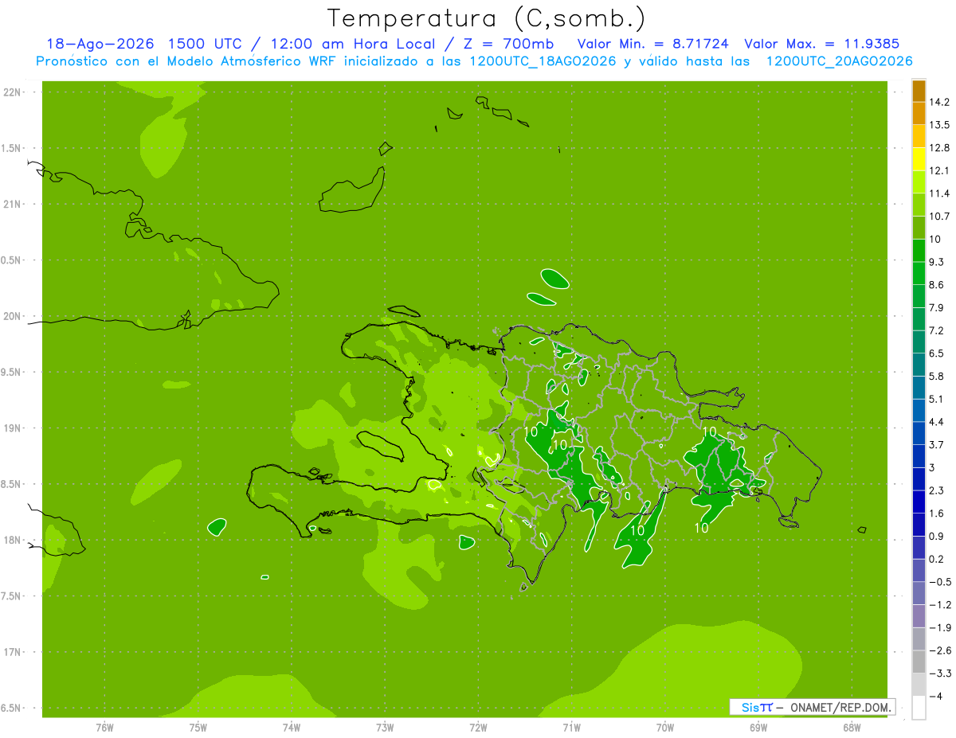Click legend value "-1.2"
Image resolution: width=956 pixels, height=738 pixels.
(x=939, y=605)
